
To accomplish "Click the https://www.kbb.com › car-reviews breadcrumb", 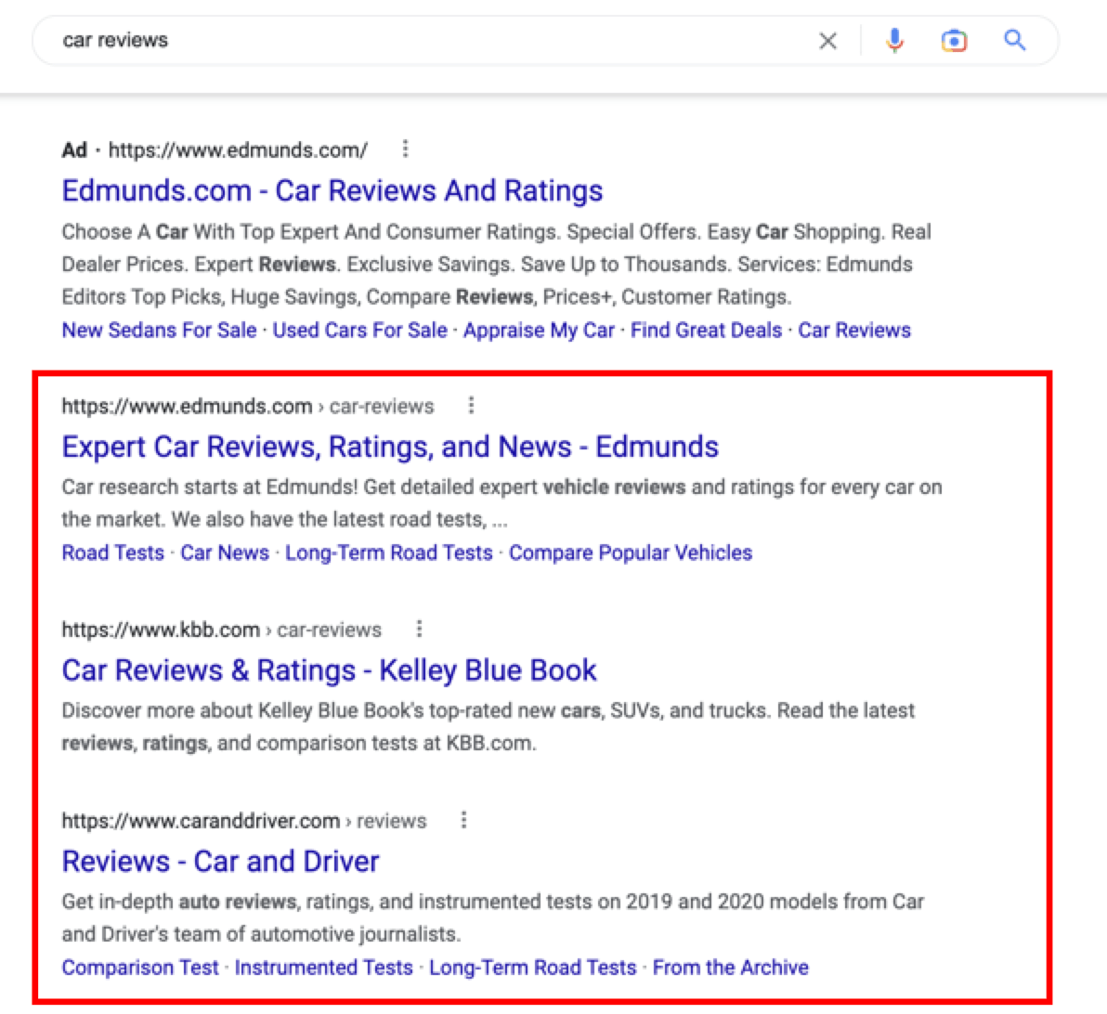I will coord(222,630).
